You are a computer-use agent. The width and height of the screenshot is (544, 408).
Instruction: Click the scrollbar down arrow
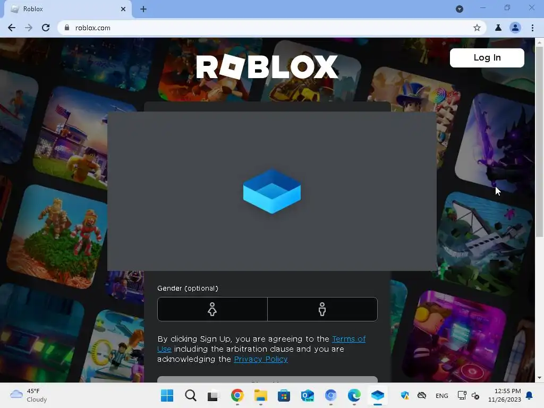539,378
